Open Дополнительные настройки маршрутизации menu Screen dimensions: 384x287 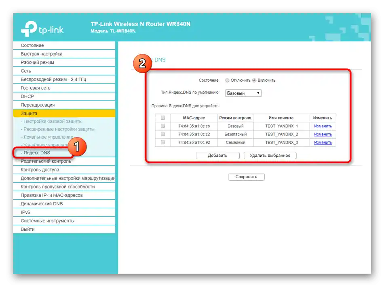click(x=64, y=178)
